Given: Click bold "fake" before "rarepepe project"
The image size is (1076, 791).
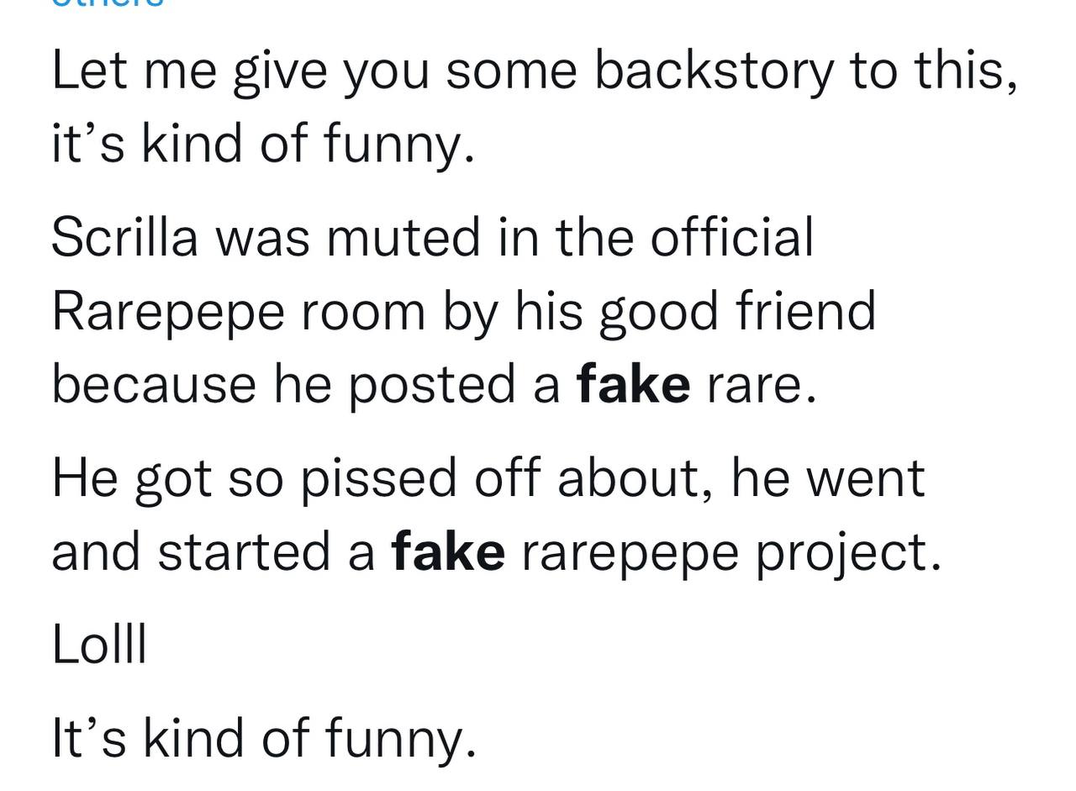Looking at the screenshot, I should (x=448, y=551).
